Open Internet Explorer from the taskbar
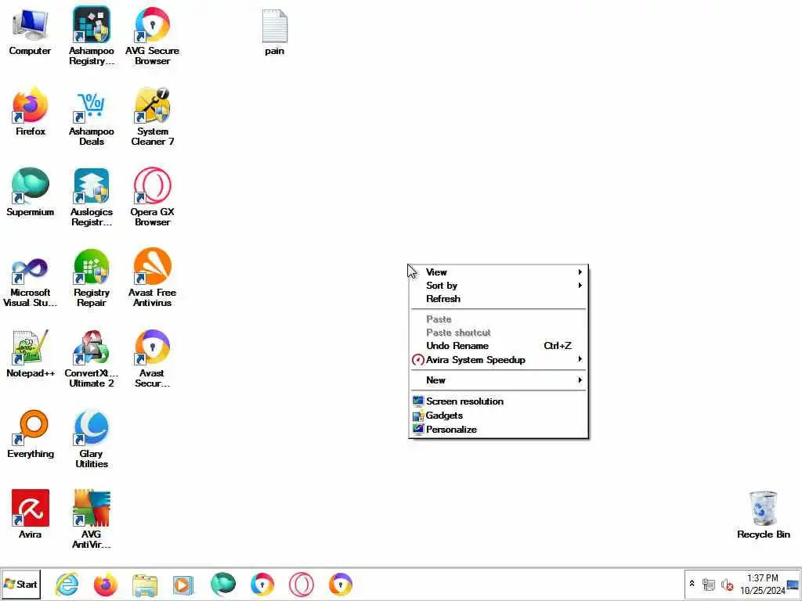 point(67,585)
